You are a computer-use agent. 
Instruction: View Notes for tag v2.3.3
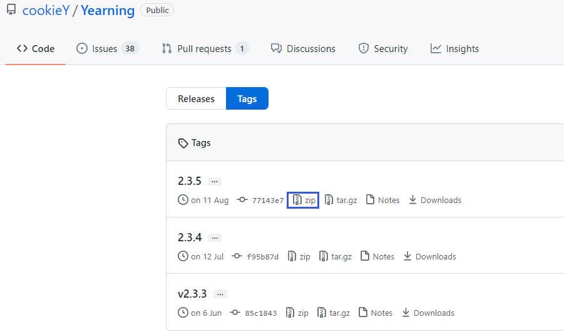click(x=376, y=313)
